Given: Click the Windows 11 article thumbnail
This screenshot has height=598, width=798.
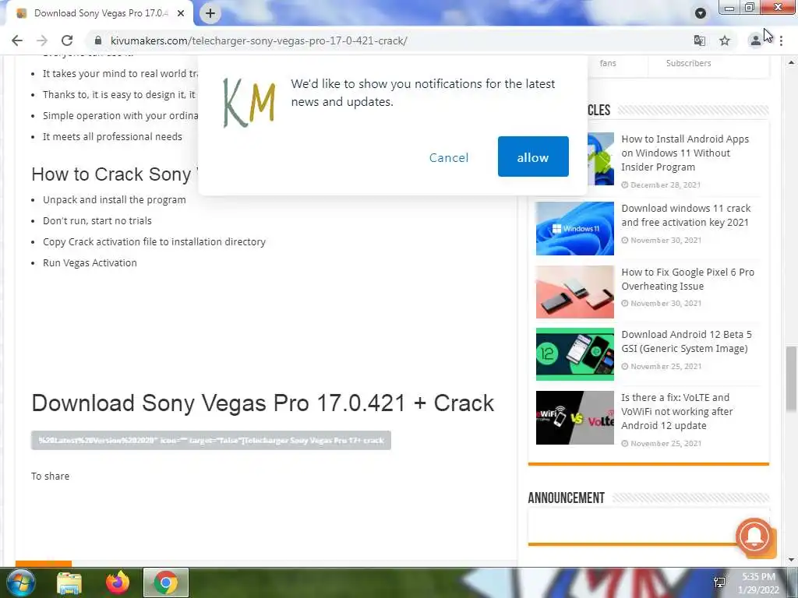Looking at the screenshot, I should coord(574,228).
